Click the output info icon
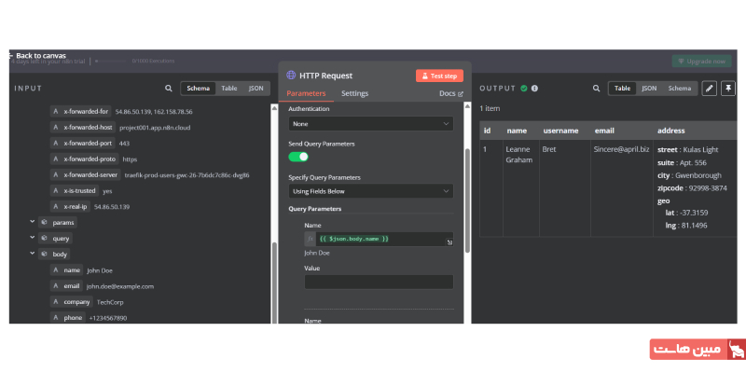 click(535, 89)
